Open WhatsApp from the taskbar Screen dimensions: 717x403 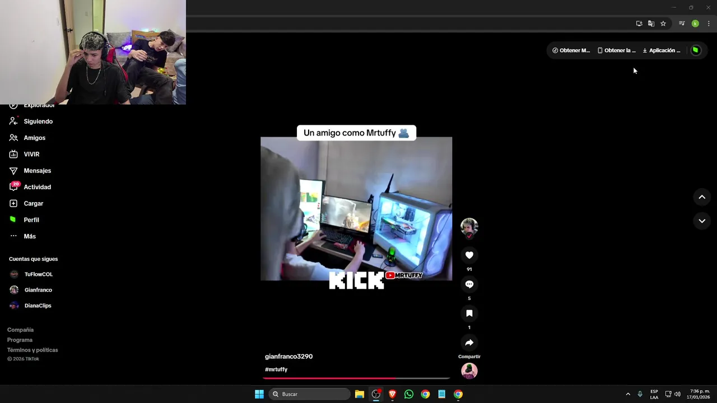tap(409, 394)
